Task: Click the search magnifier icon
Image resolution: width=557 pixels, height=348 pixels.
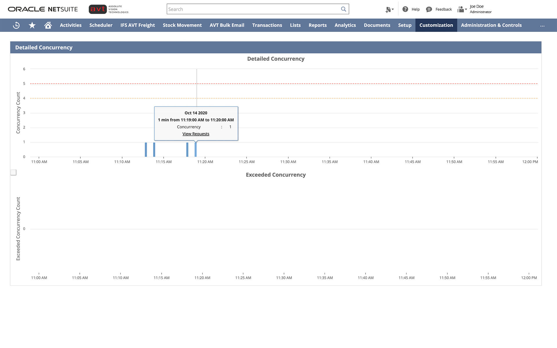Action: (343, 9)
